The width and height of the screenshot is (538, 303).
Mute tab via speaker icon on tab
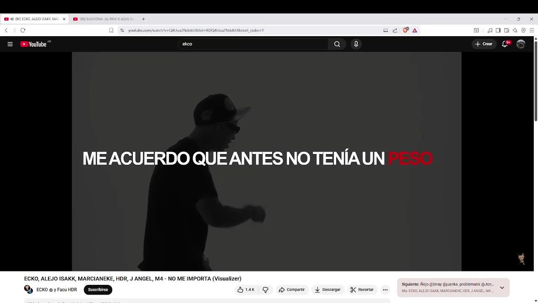click(x=12, y=19)
